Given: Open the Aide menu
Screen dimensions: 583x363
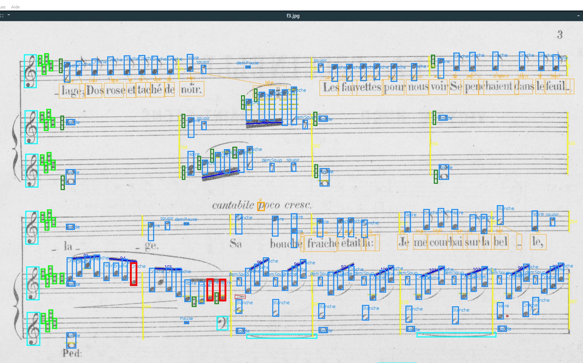Looking at the screenshot, I should pyautogui.click(x=15, y=7).
